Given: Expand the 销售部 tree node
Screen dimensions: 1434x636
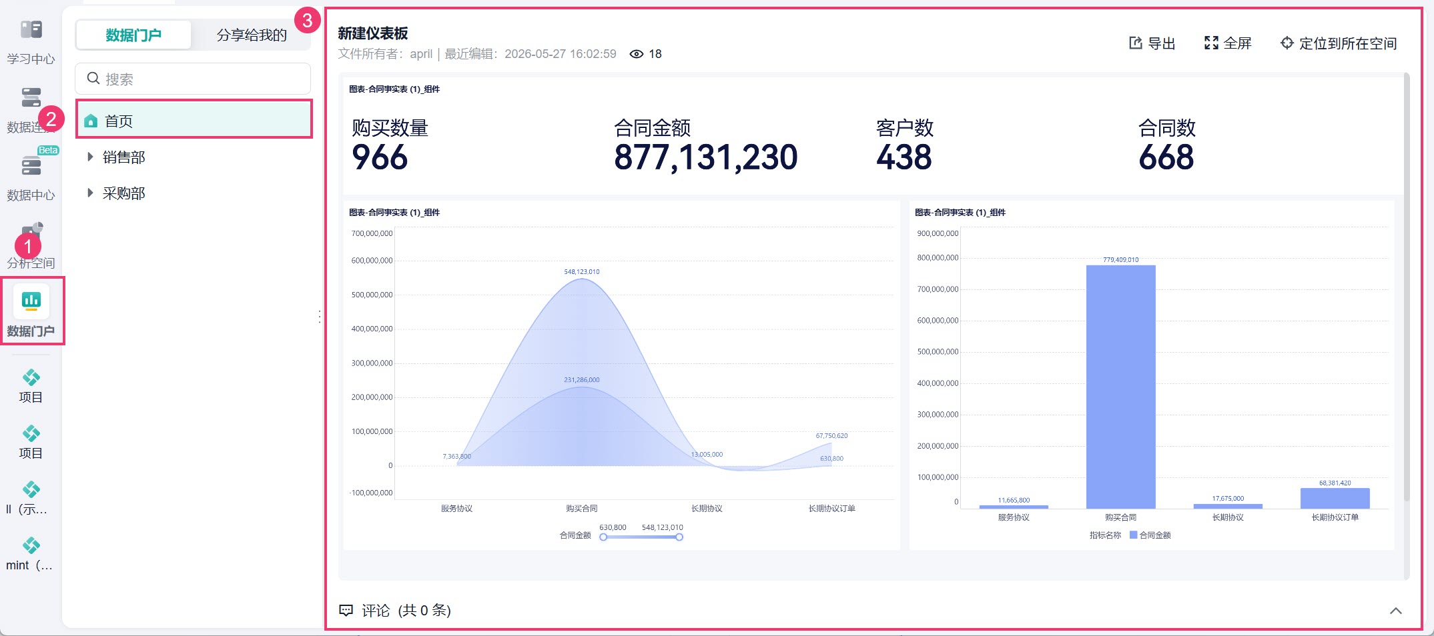Looking at the screenshot, I should 90,157.
